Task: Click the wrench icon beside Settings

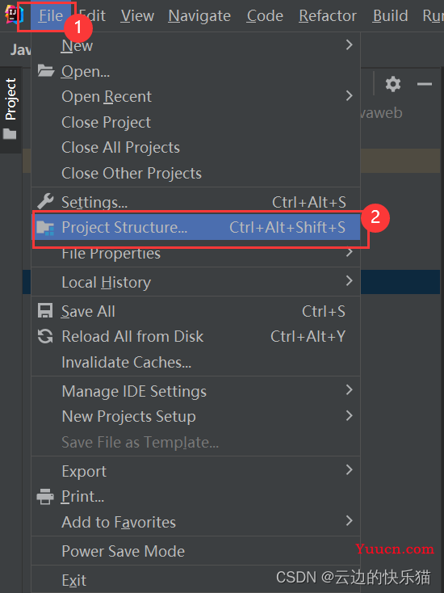Action: coord(45,202)
